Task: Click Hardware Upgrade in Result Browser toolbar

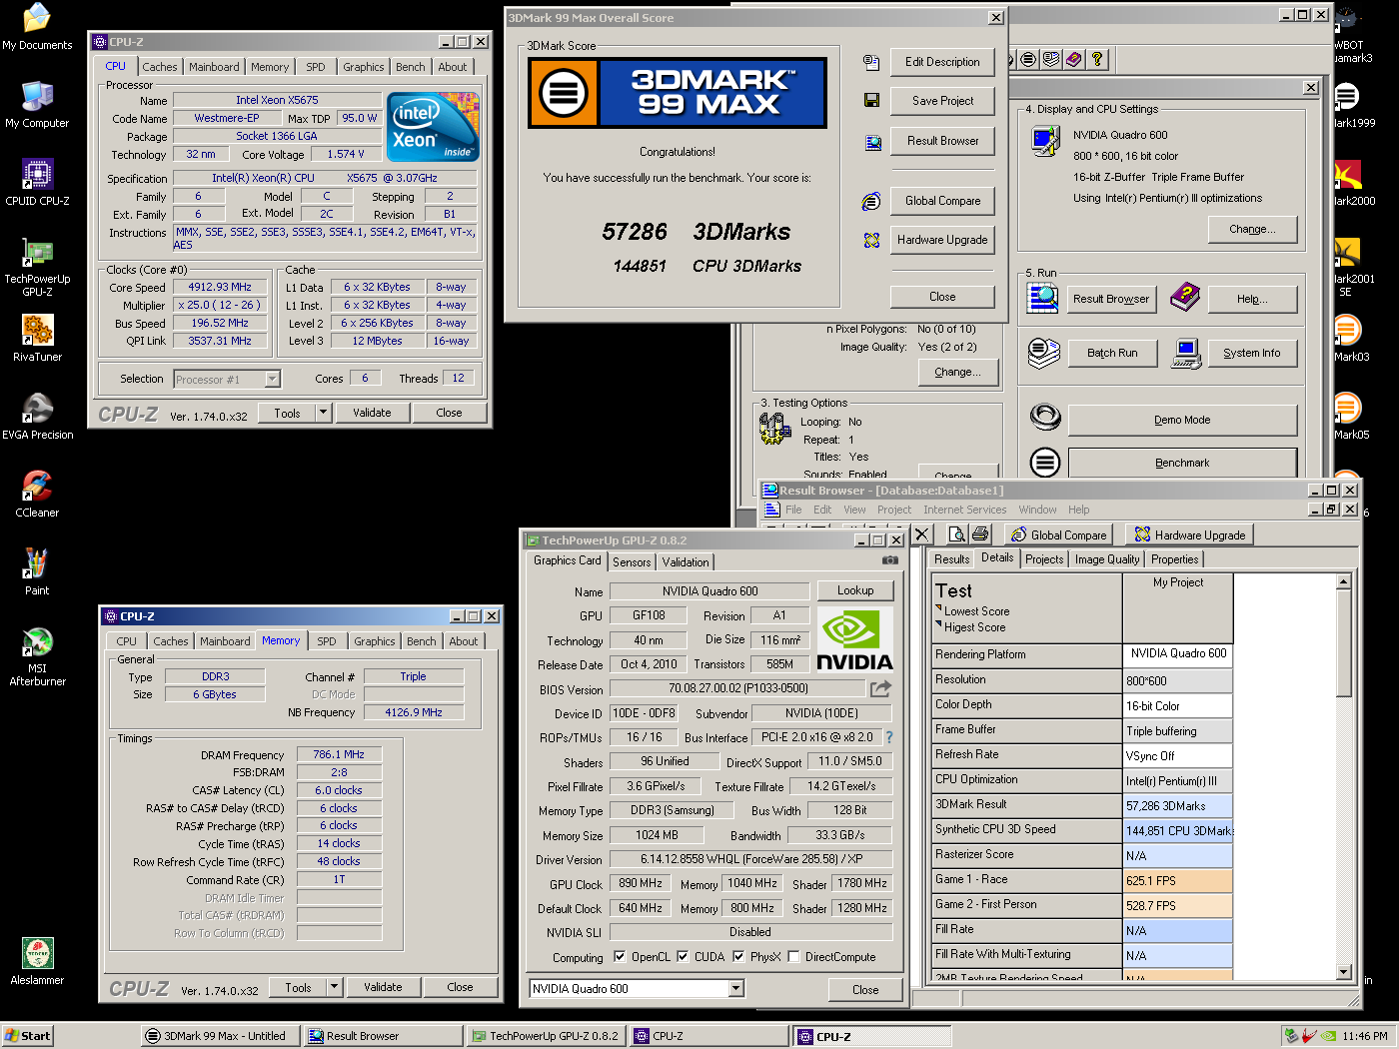Action: tap(1189, 534)
